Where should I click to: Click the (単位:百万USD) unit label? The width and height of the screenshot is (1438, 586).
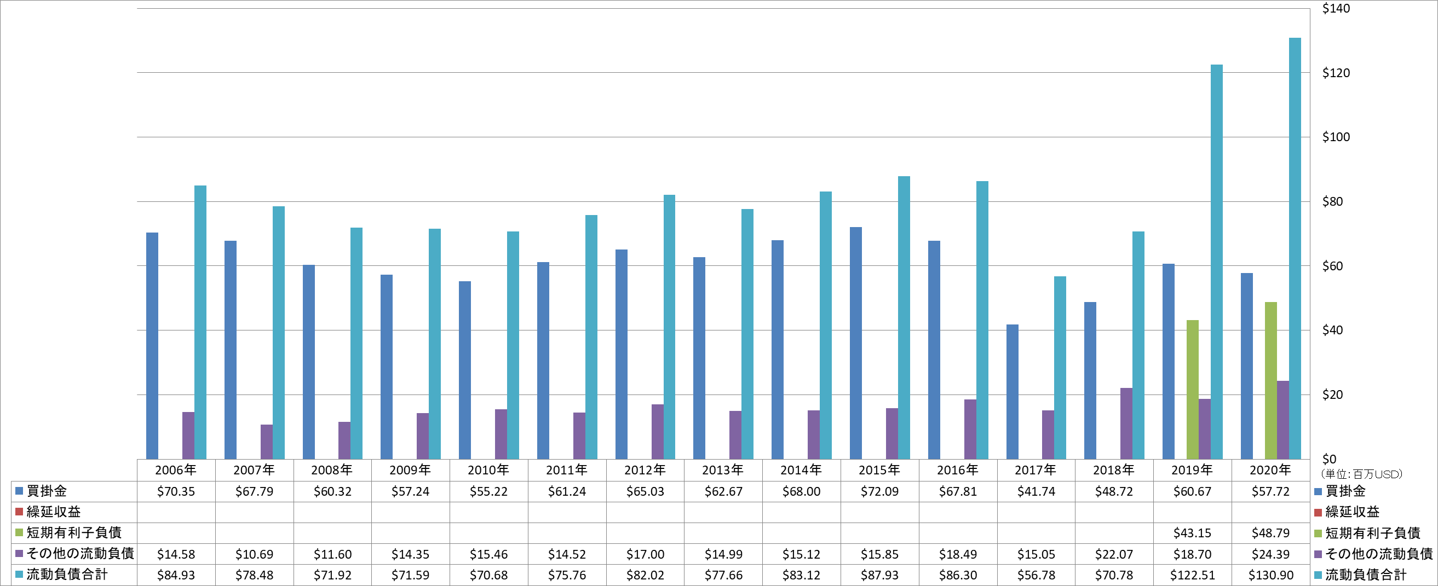coord(1361,474)
